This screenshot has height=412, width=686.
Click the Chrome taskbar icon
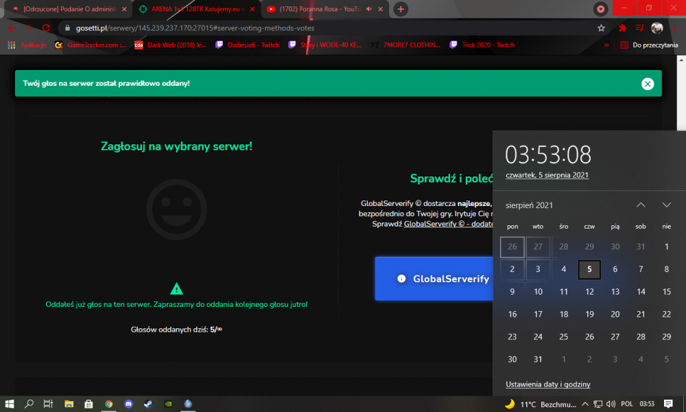(108, 404)
